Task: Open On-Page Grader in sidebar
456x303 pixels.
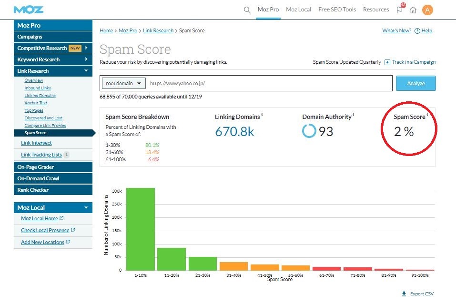Action: pyautogui.click(x=53, y=167)
